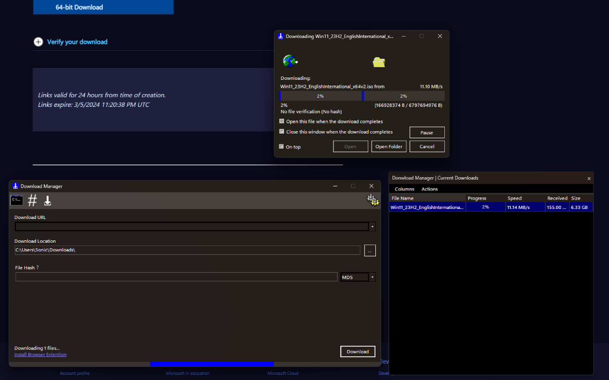The width and height of the screenshot is (609, 380).
Task: Open the 'Microsoft in education' footer link
Action: click(188, 373)
